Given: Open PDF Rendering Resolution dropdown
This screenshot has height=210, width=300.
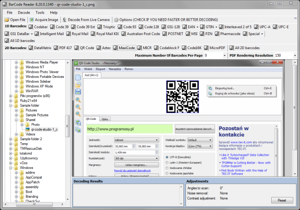Looking at the screenshot, I should (295, 55).
